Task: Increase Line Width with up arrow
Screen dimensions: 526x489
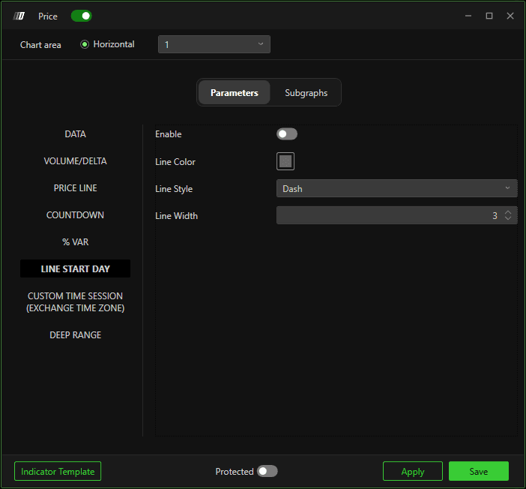Action: (x=508, y=212)
